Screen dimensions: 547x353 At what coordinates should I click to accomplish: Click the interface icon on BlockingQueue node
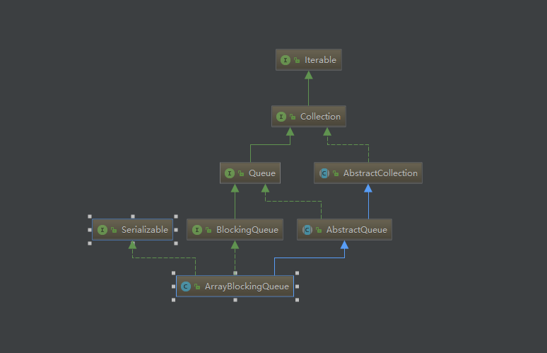click(x=197, y=230)
